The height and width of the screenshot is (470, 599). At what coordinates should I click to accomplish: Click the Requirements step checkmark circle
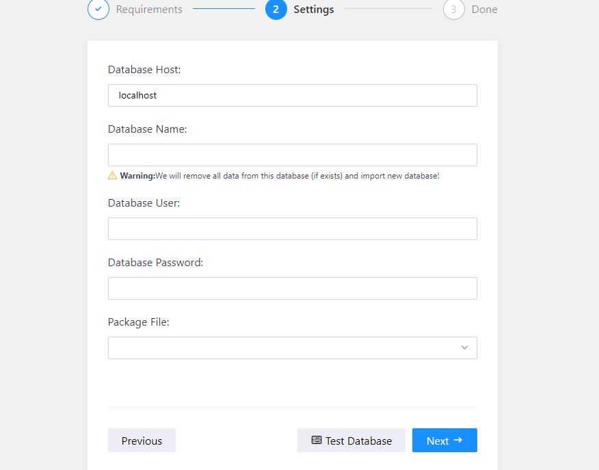point(98,9)
